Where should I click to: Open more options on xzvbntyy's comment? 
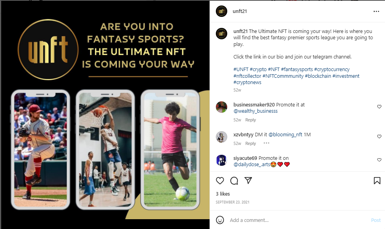266,143
